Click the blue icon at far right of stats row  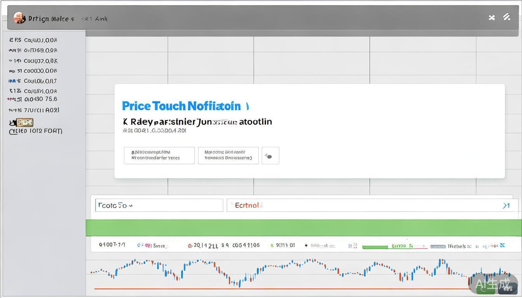pos(502,246)
